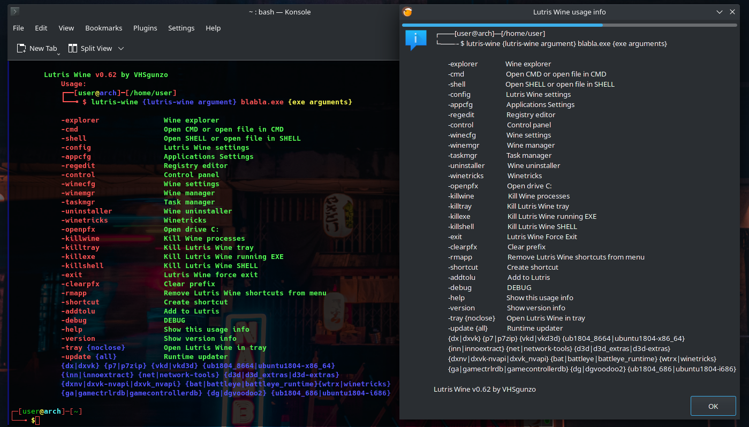
Task: Click '-killwine' in the dialog list
Action: pyautogui.click(x=461, y=196)
